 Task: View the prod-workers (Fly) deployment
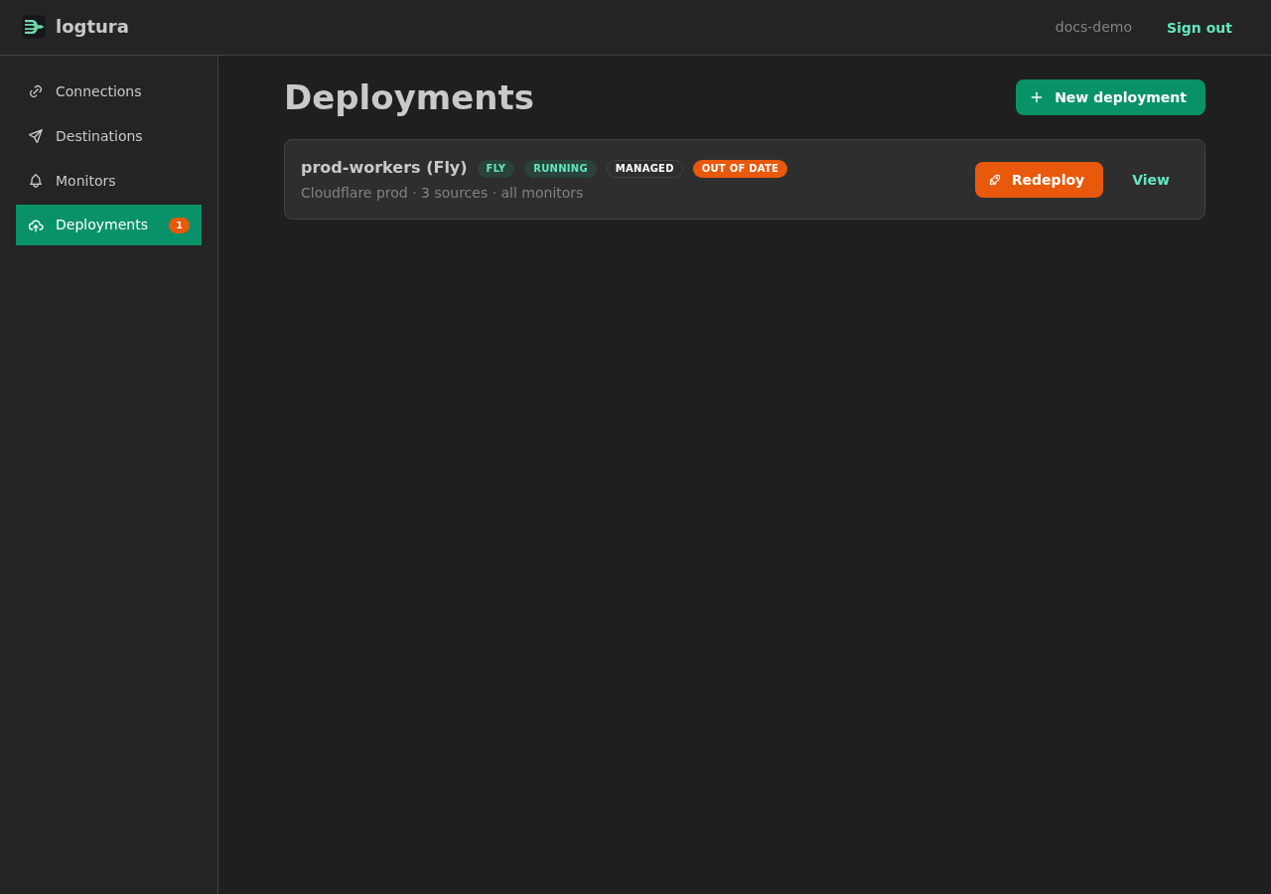point(1151,180)
